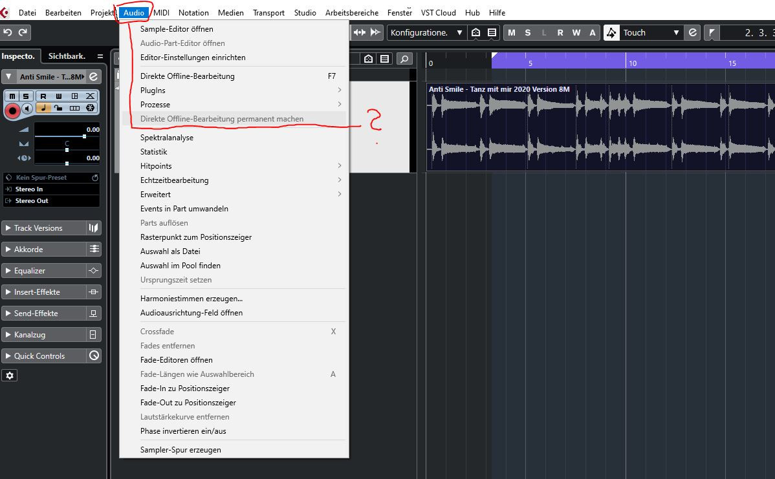Viewport: 775px width, 479px height.
Task: Click the Undo arrow in the toolbar
Action: pyautogui.click(x=8, y=32)
